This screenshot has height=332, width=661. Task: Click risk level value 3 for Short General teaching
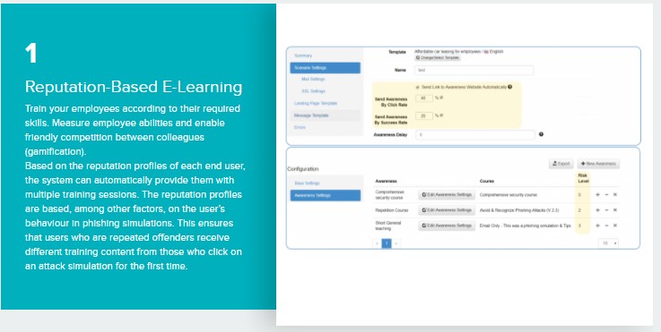[579, 226]
